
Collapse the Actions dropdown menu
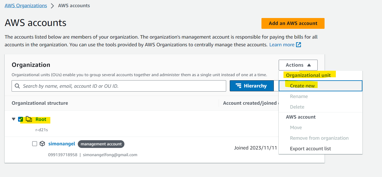(298, 65)
